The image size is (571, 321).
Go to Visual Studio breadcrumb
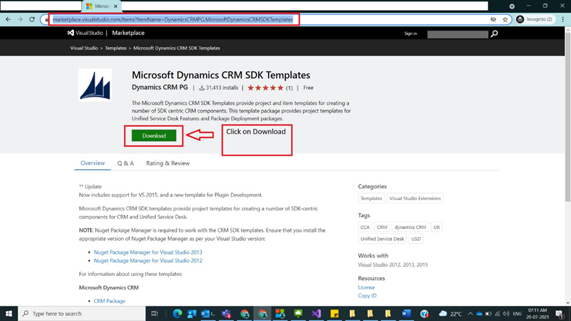pos(84,48)
